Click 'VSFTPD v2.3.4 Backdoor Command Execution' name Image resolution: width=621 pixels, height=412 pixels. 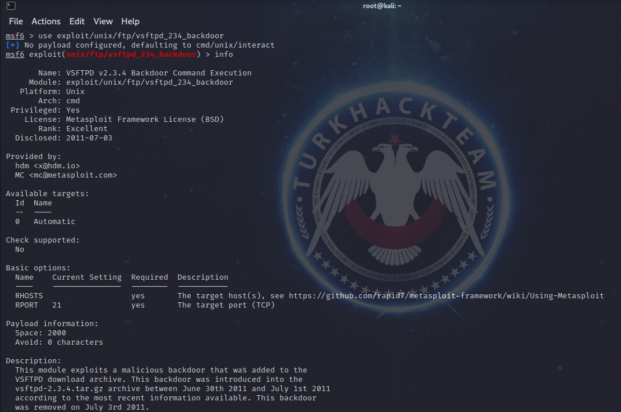tap(159, 73)
